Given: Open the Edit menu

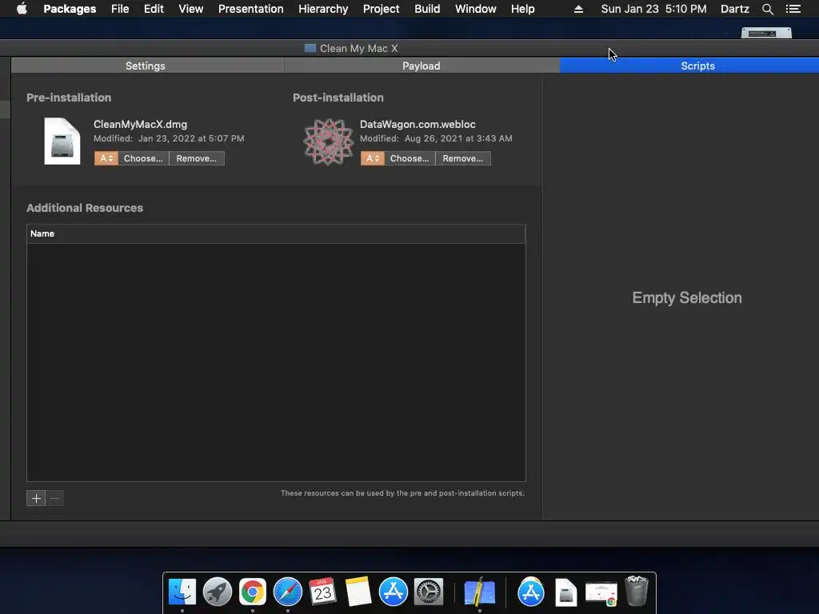Looking at the screenshot, I should point(154,9).
